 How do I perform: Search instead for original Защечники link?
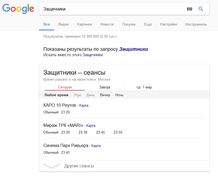click(93, 55)
